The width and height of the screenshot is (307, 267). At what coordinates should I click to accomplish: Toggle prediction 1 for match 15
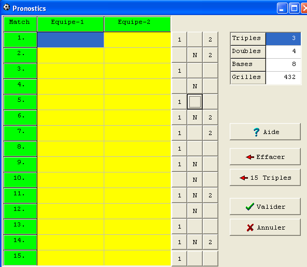click(x=179, y=258)
